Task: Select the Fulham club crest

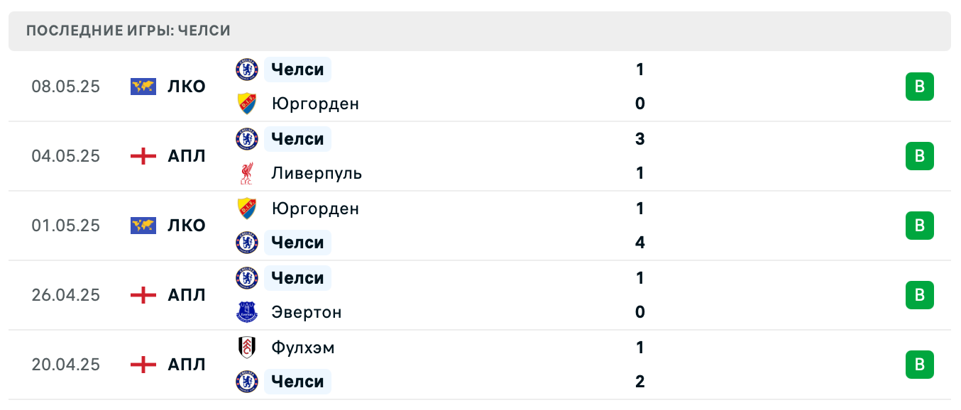Action: 246,348
